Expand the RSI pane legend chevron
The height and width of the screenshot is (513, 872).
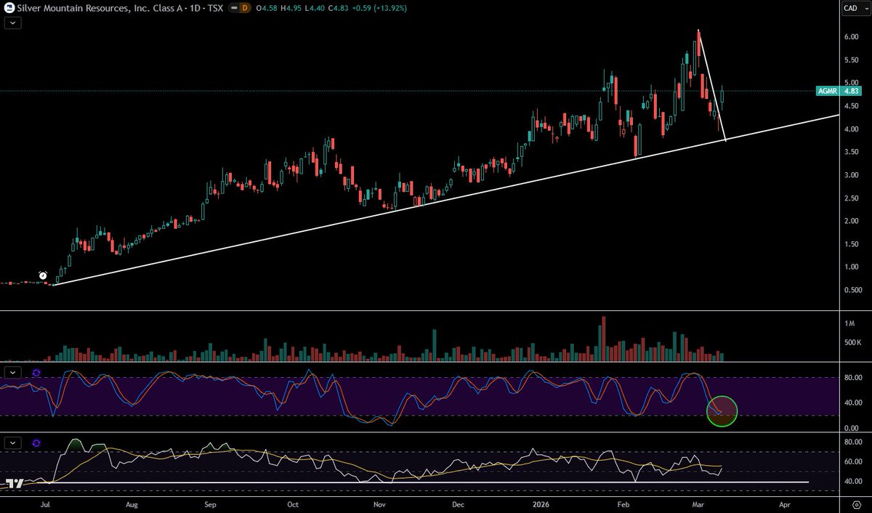click(x=14, y=443)
